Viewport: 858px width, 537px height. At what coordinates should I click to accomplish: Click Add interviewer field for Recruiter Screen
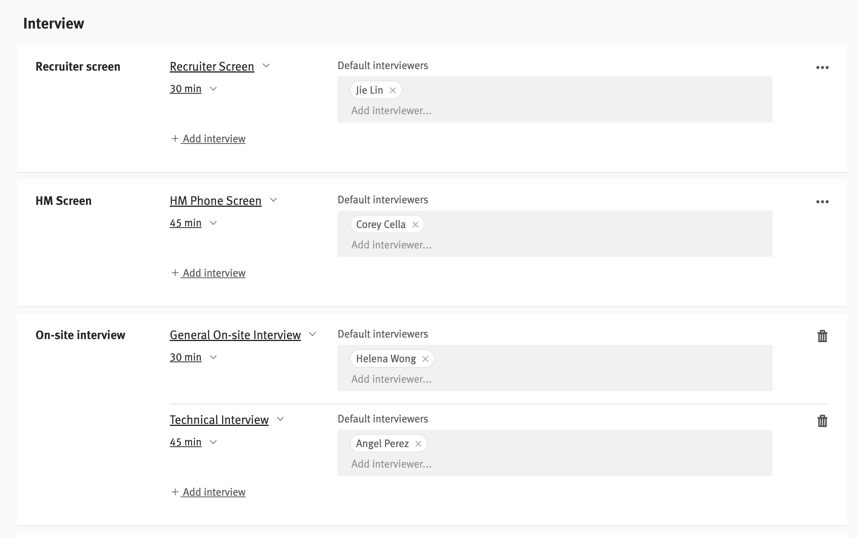point(391,111)
